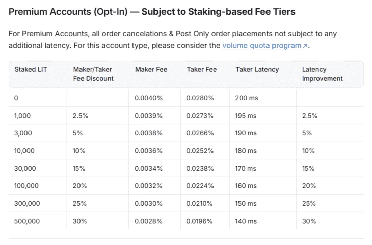Click the 100,000 staked LIT row cell
Viewport: 372px width, 245px height.
coord(26,186)
